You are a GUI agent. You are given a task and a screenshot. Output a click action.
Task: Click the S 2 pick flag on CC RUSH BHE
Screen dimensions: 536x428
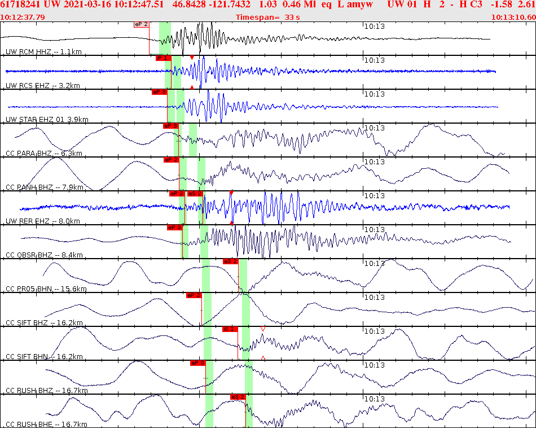(x=238, y=397)
